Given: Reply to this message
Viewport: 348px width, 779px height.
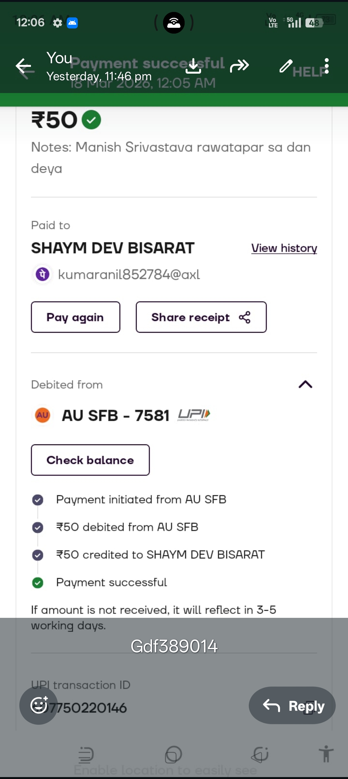Looking at the screenshot, I should coord(292,705).
